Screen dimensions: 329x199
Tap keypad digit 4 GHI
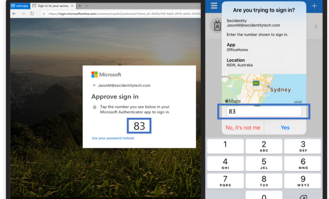coord(225,164)
